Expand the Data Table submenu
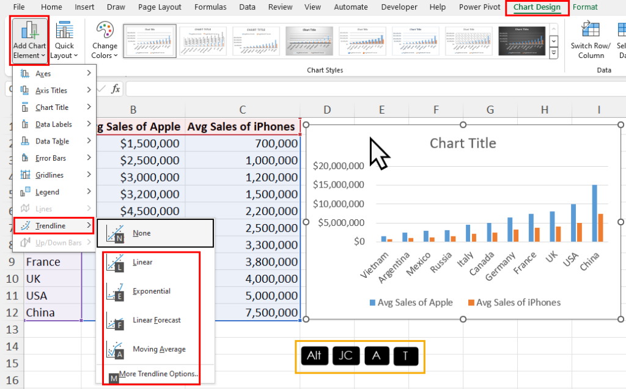Screen dimensions: 626x389 (54, 141)
